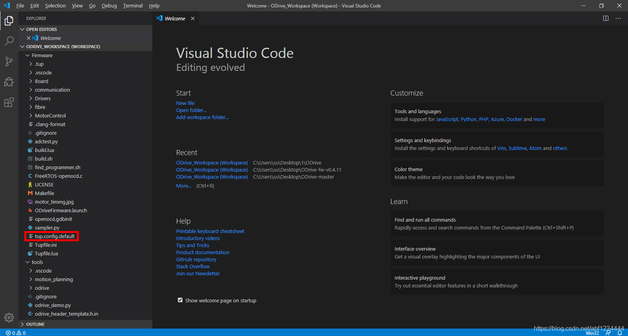This screenshot has height=336, width=628.
Task: Click the VS Code logo in title bar
Action: 7,5
